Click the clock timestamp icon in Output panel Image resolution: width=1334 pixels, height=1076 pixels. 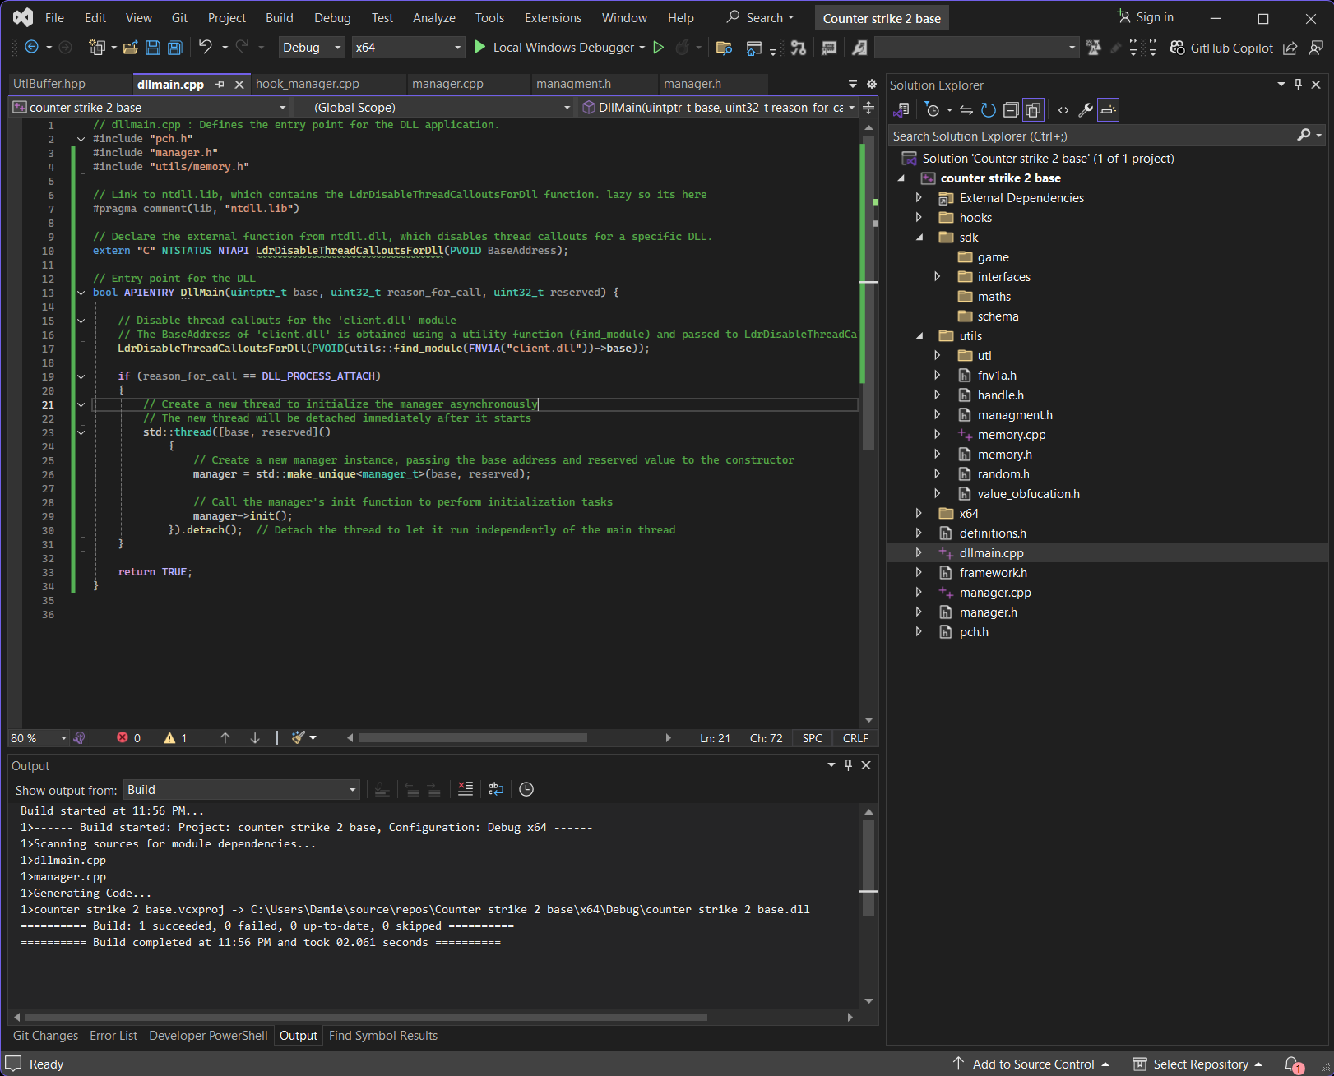[x=526, y=789]
